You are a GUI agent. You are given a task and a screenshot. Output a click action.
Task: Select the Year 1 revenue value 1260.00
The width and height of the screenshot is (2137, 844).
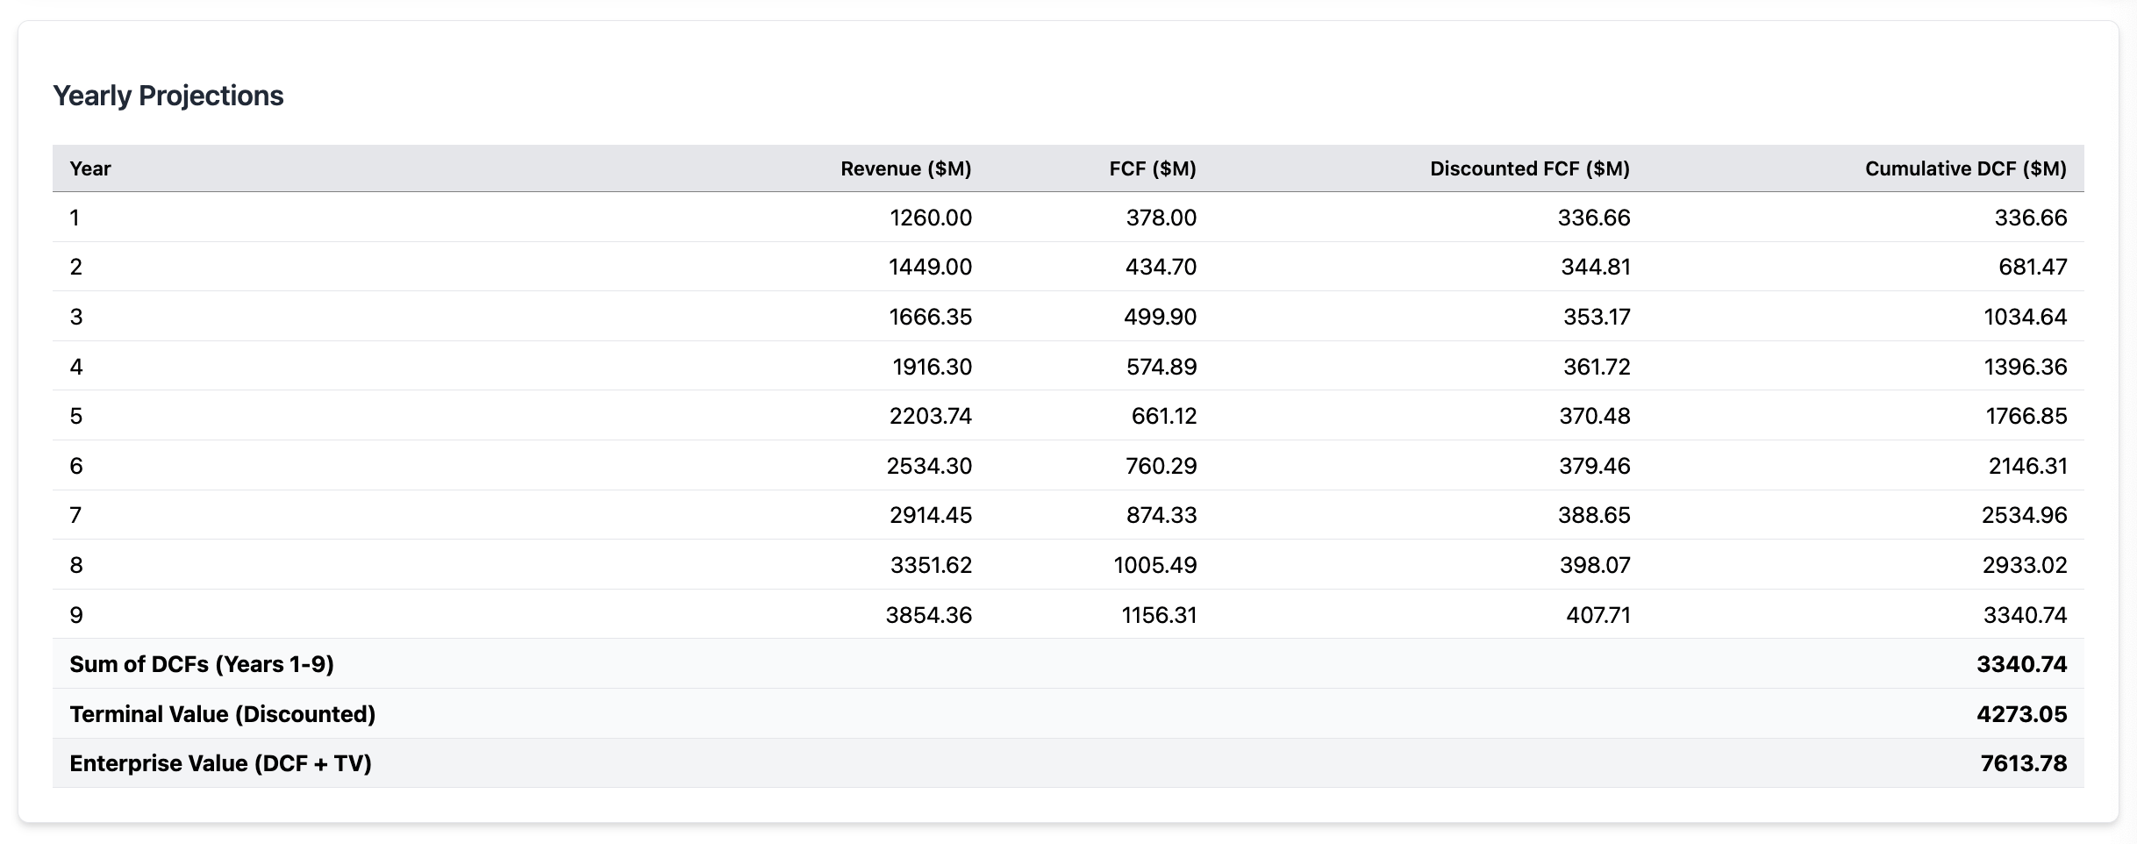tap(930, 218)
